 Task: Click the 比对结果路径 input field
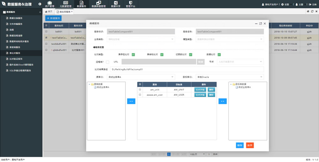[x=187, y=69]
